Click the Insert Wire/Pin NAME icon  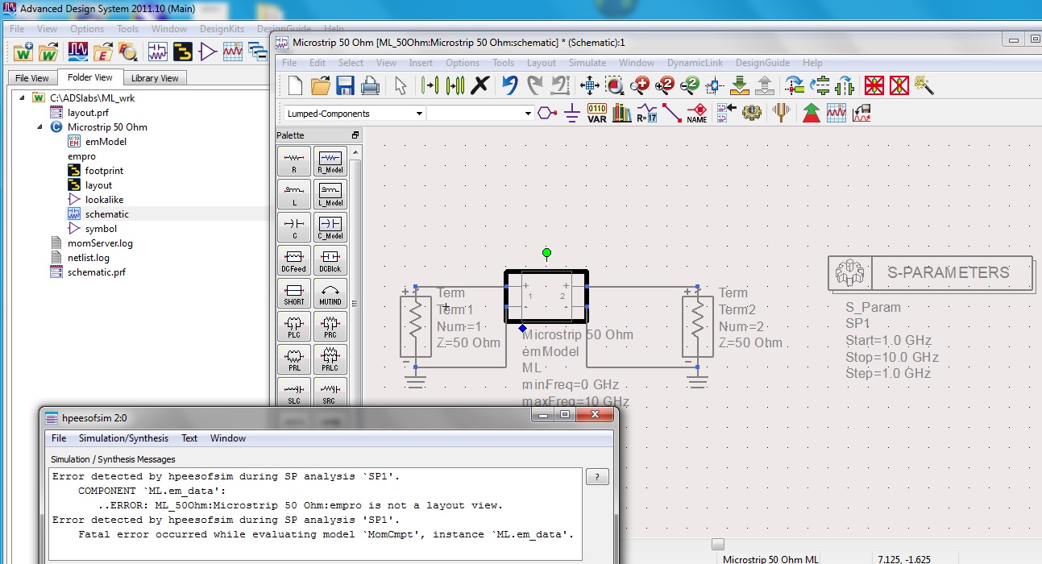point(696,113)
